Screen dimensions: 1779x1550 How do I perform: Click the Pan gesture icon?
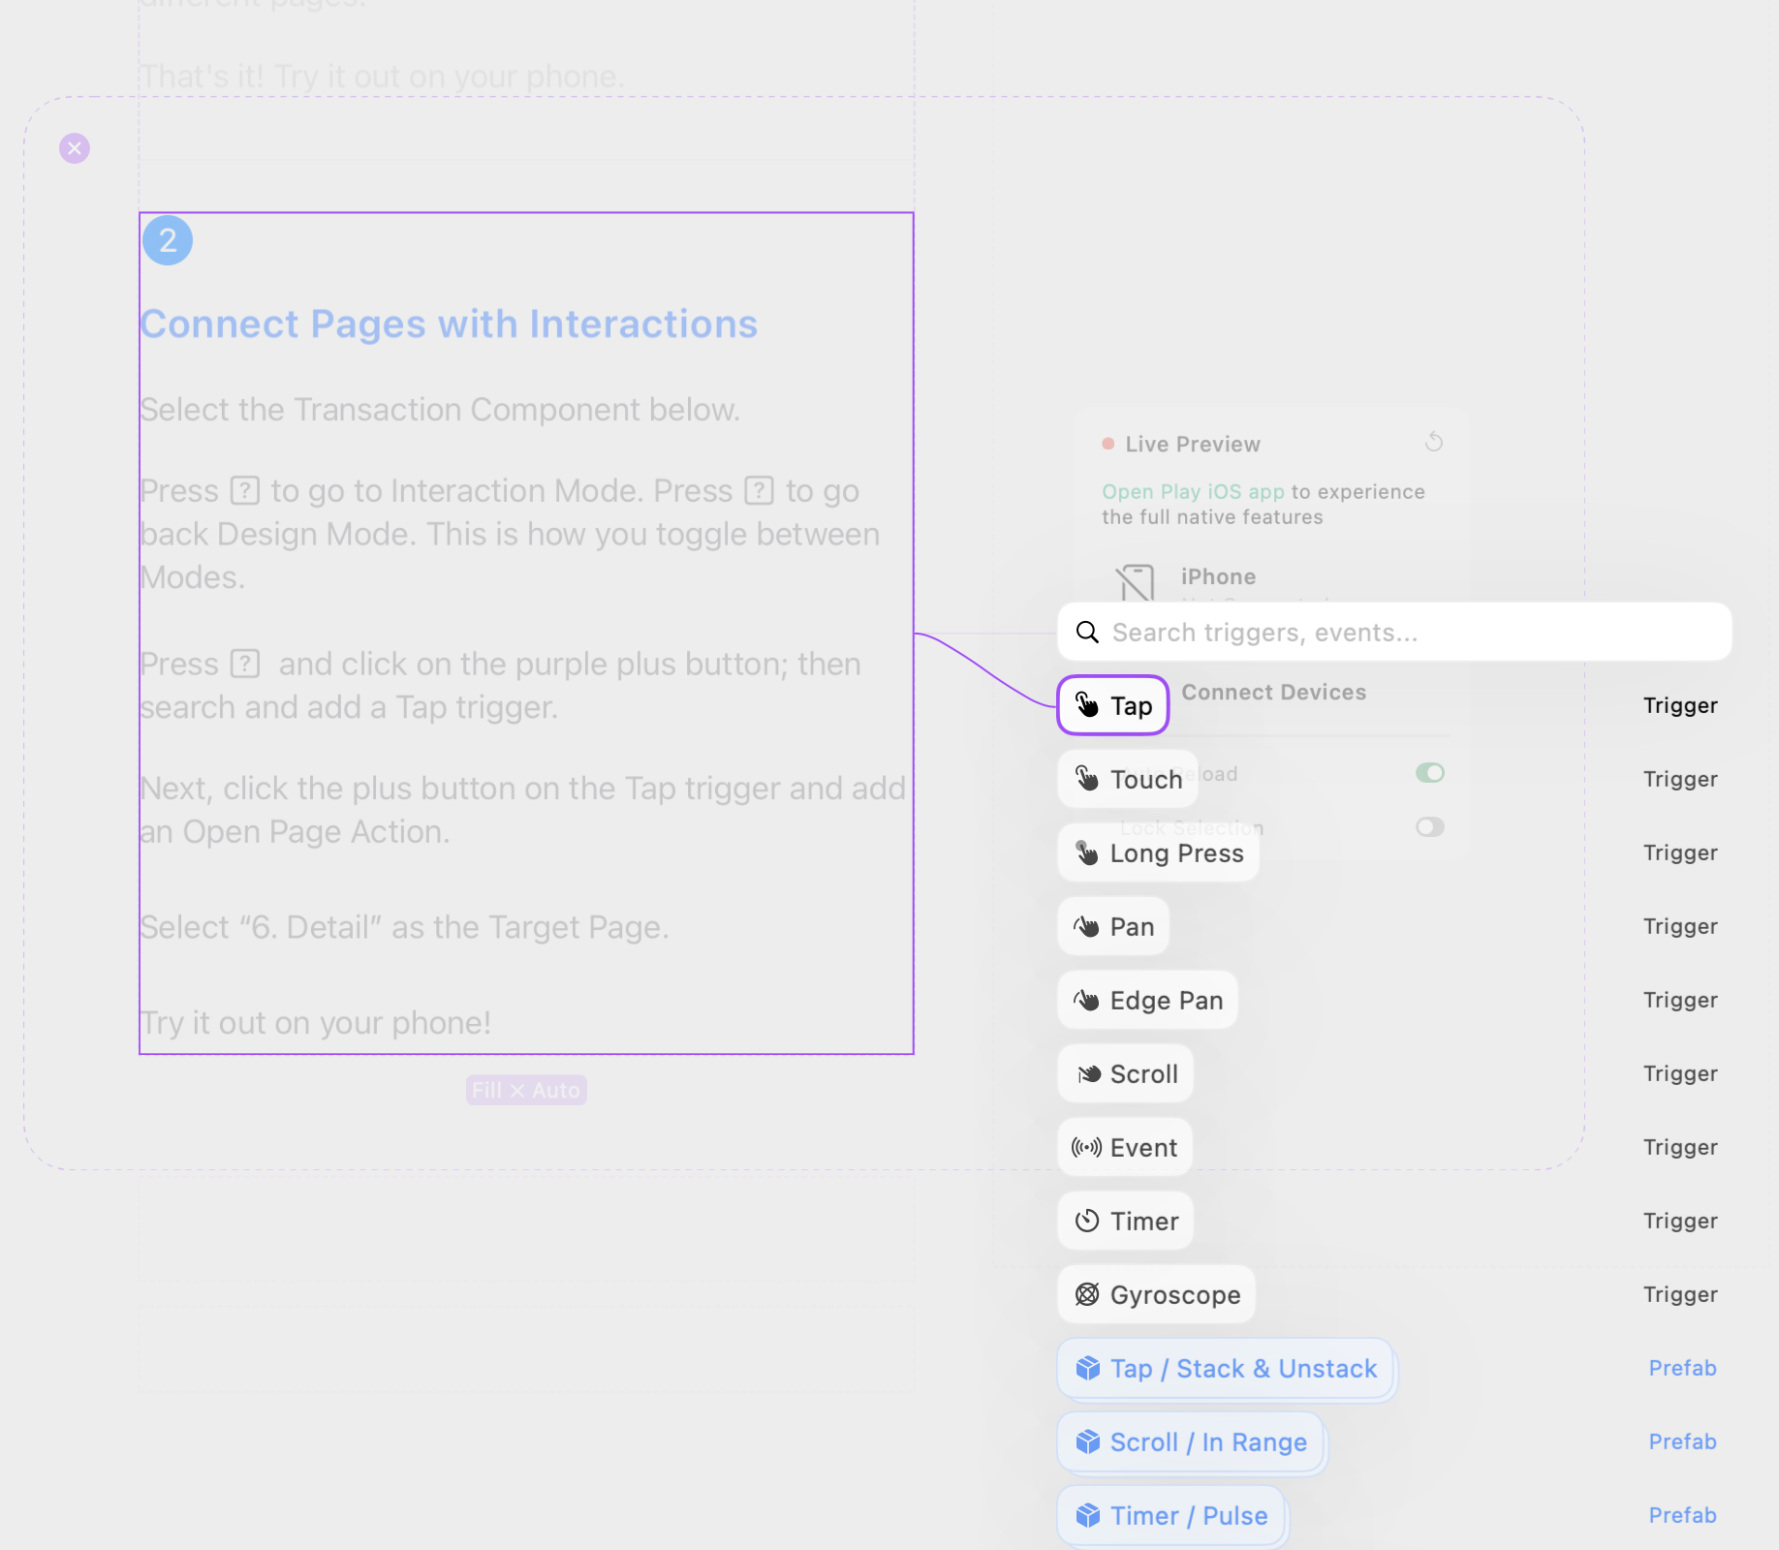tap(1086, 926)
